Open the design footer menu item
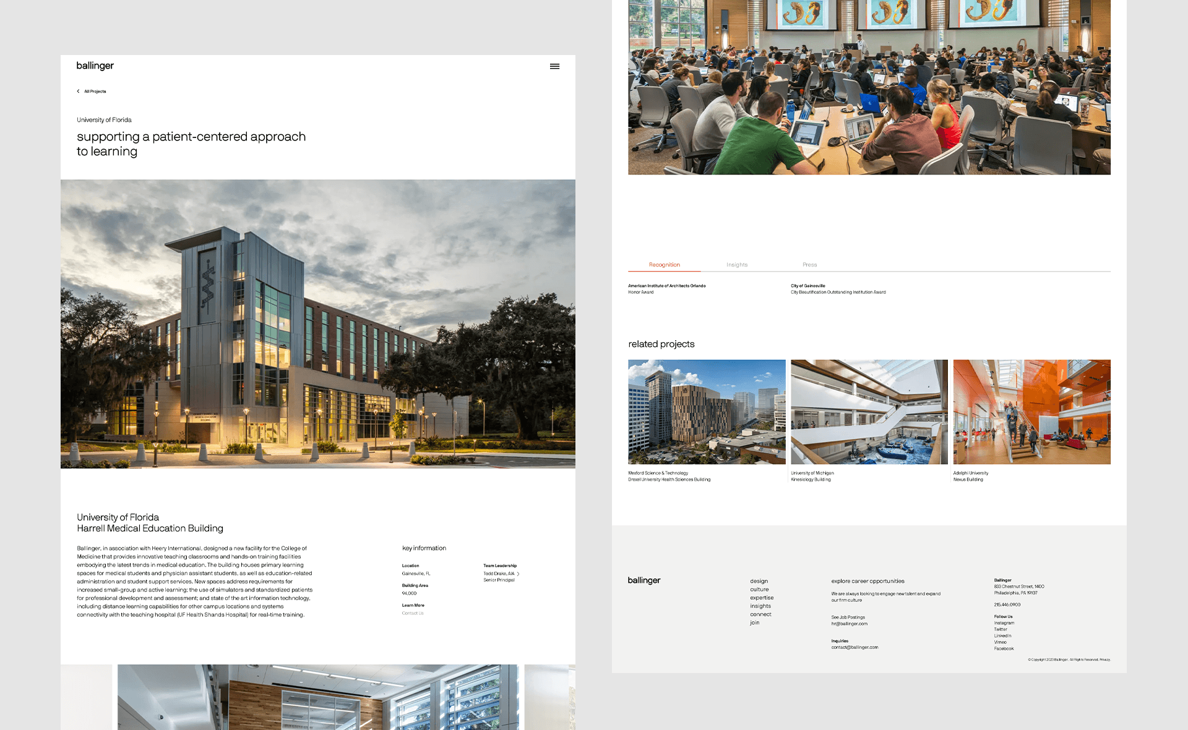 tap(759, 582)
